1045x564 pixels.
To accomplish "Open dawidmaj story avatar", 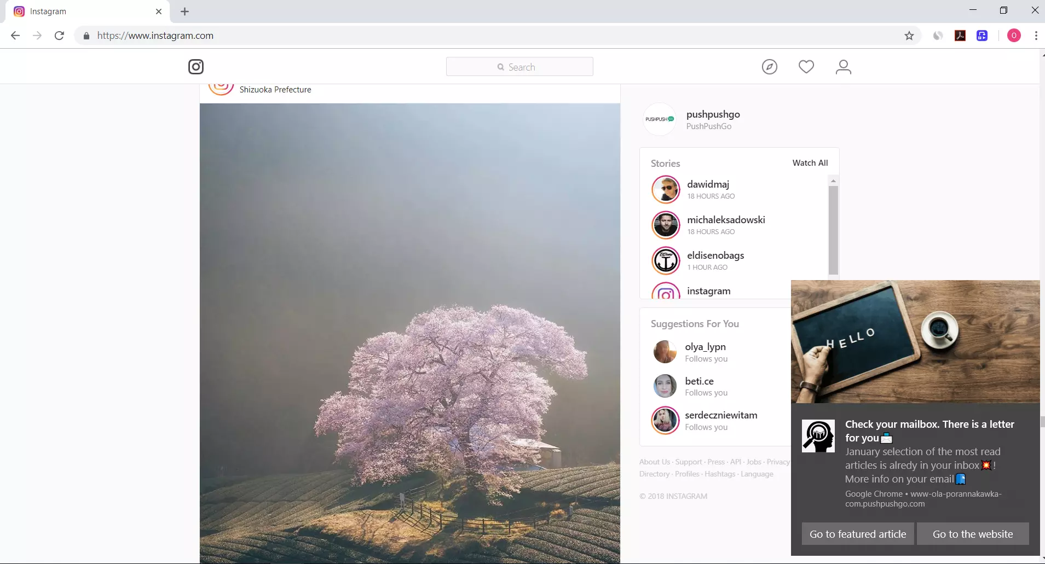I will click(x=666, y=189).
